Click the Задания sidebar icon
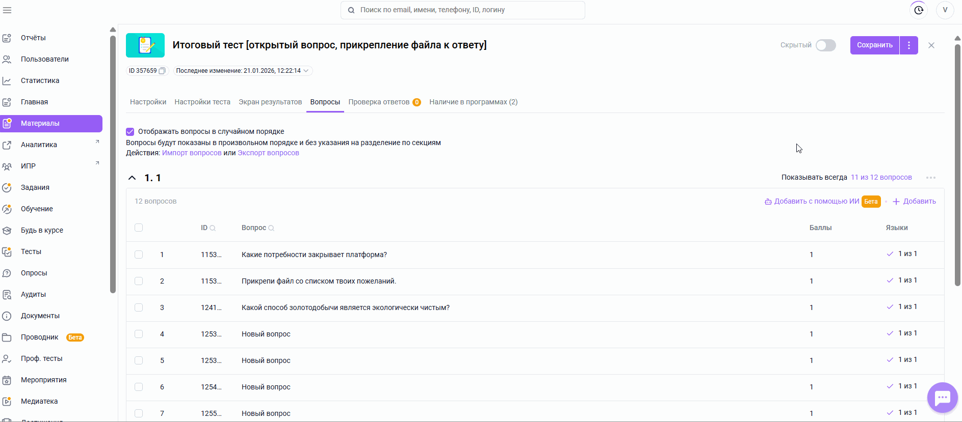This screenshot has height=422, width=962. (x=7, y=188)
